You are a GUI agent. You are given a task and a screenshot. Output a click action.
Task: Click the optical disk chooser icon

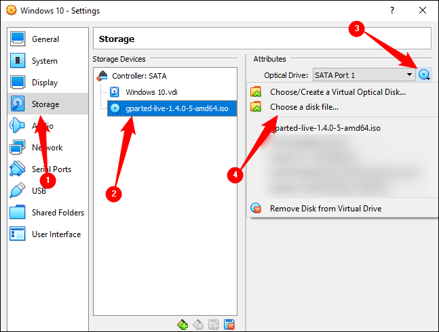[424, 75]
